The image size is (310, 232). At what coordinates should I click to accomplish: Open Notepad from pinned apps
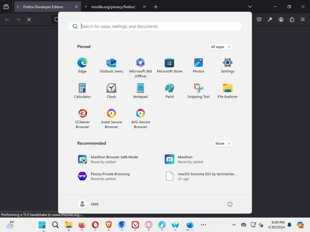click(140, 91)
